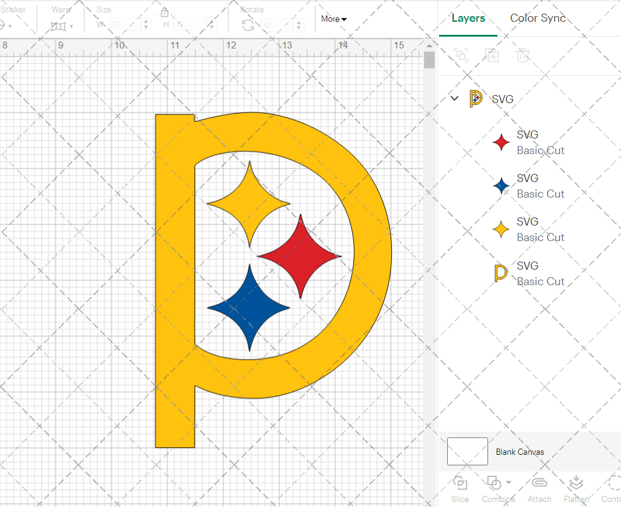Image resolution: width=621 pixels, height=507 pixels.
Task: Click the Group icon in Layers panel
Action: tap(461, 55)
